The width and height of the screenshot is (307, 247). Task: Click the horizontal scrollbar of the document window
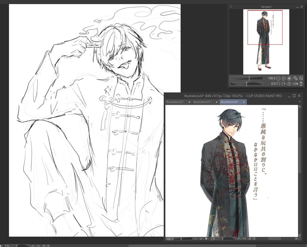click(275, 239)
